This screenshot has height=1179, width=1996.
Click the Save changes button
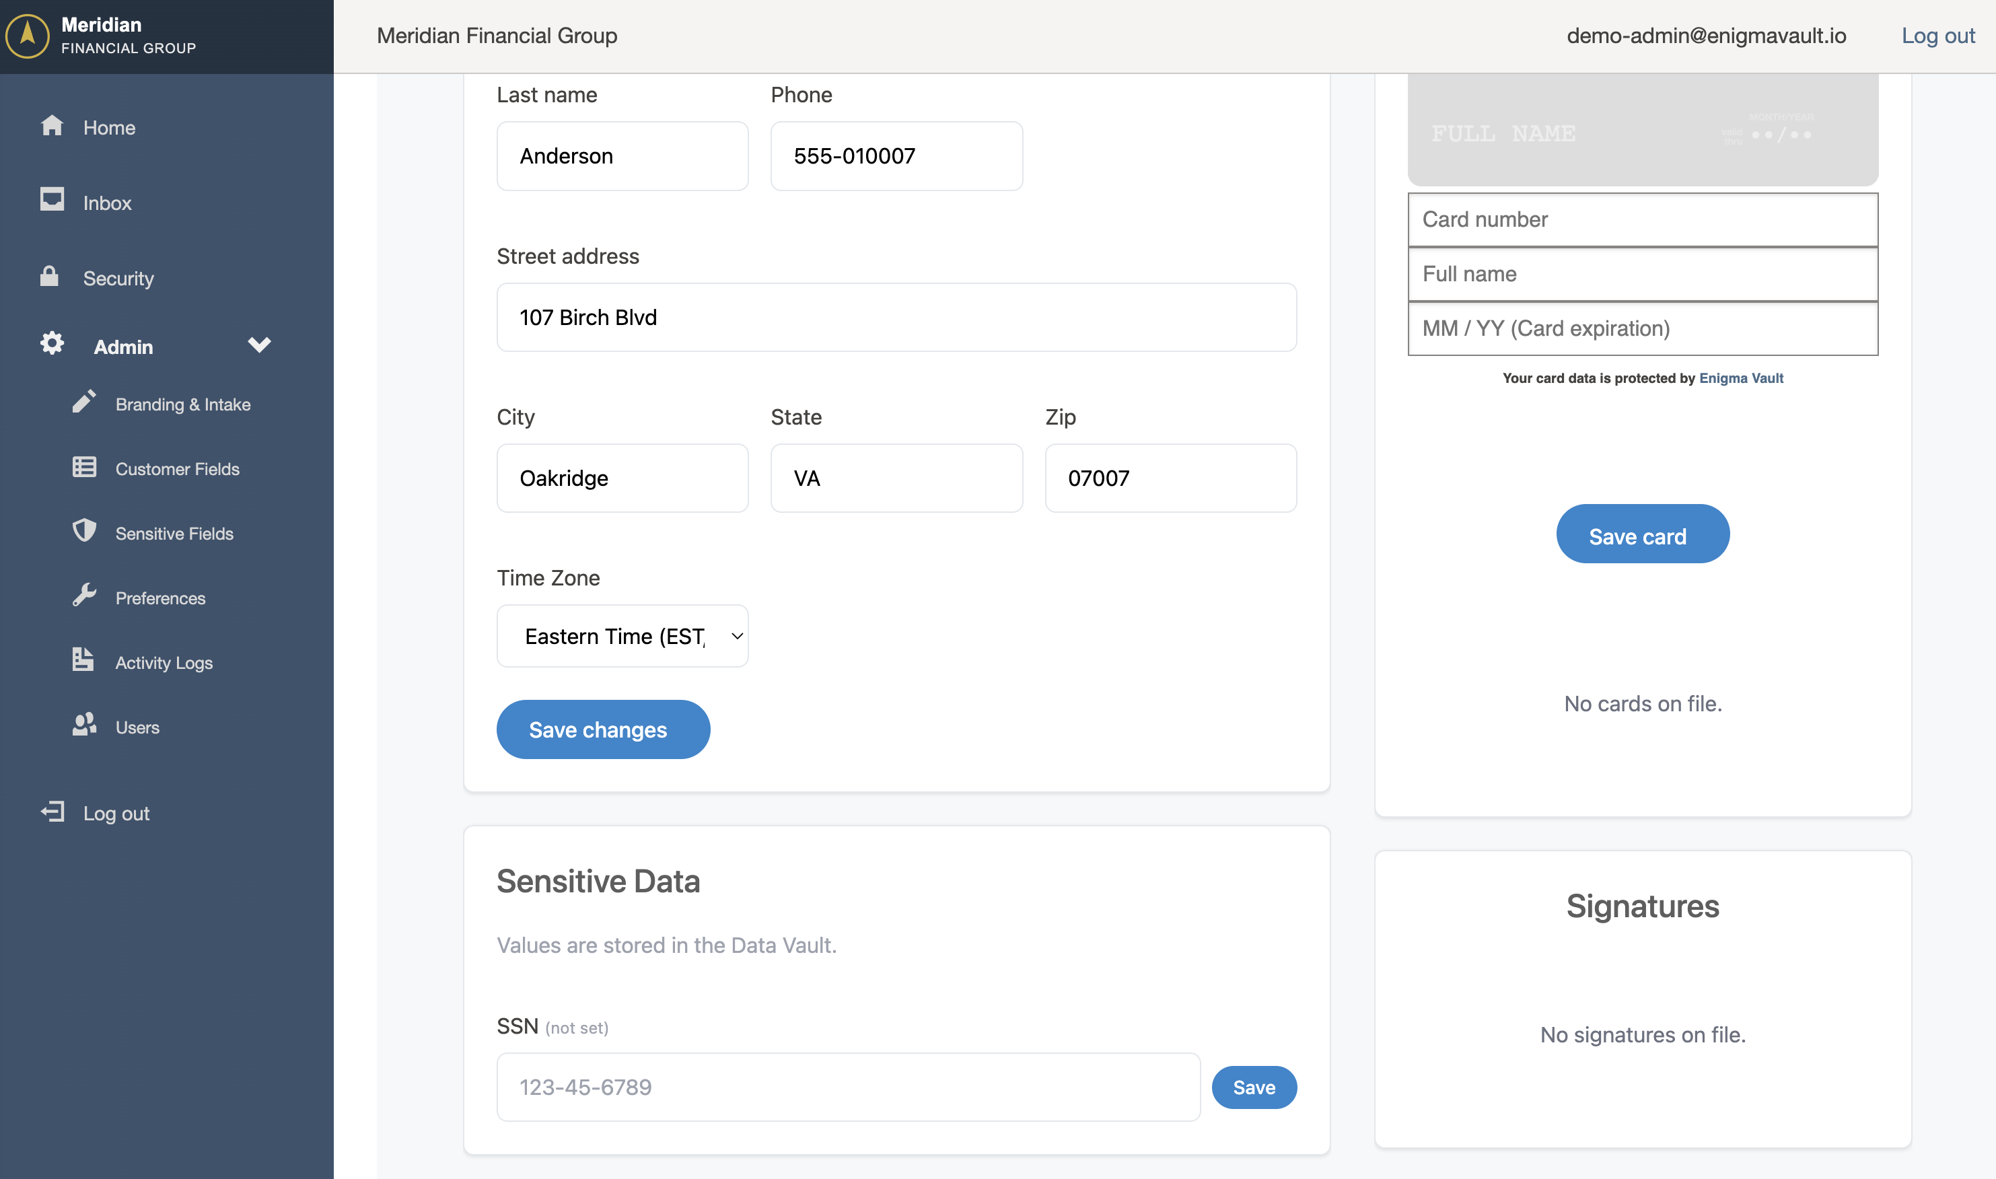click(603, 729)
